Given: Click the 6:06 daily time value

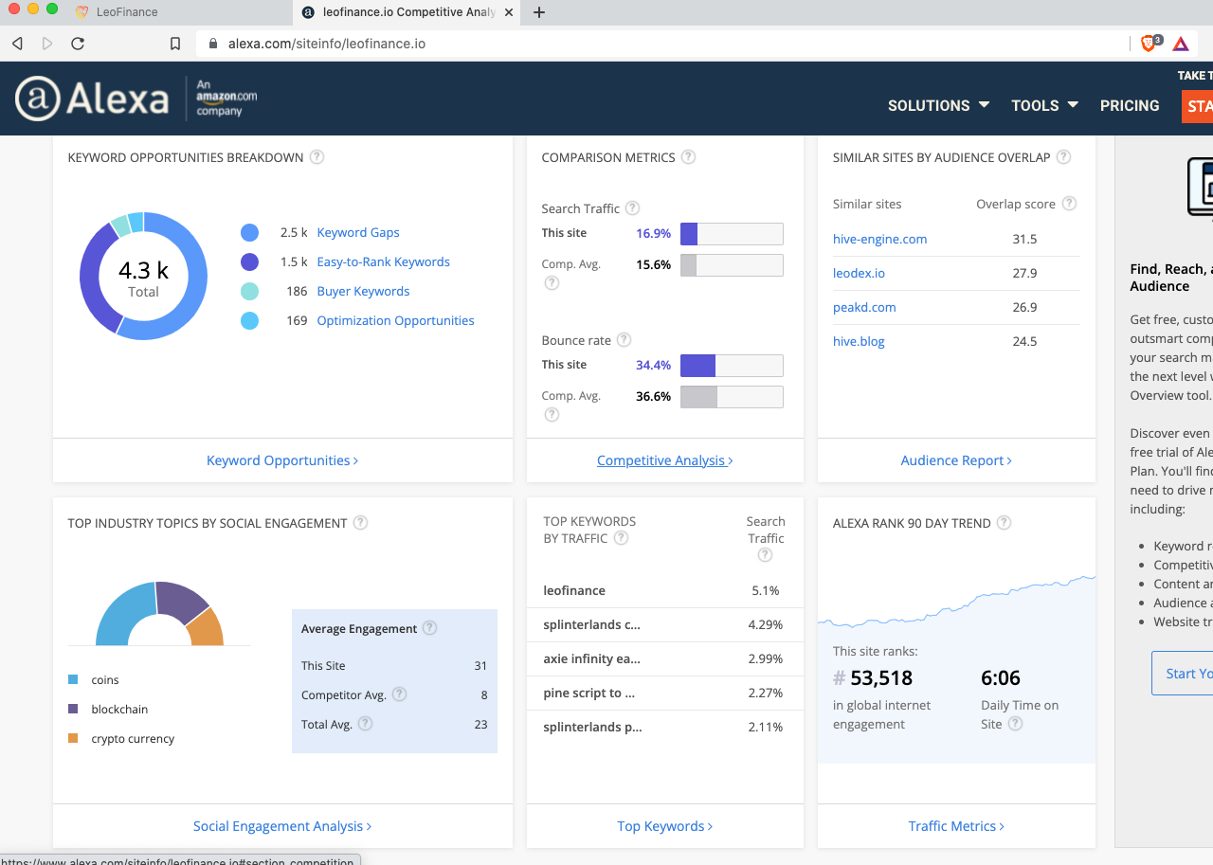Looking at the screenshot, I should tap(1001, 678).
